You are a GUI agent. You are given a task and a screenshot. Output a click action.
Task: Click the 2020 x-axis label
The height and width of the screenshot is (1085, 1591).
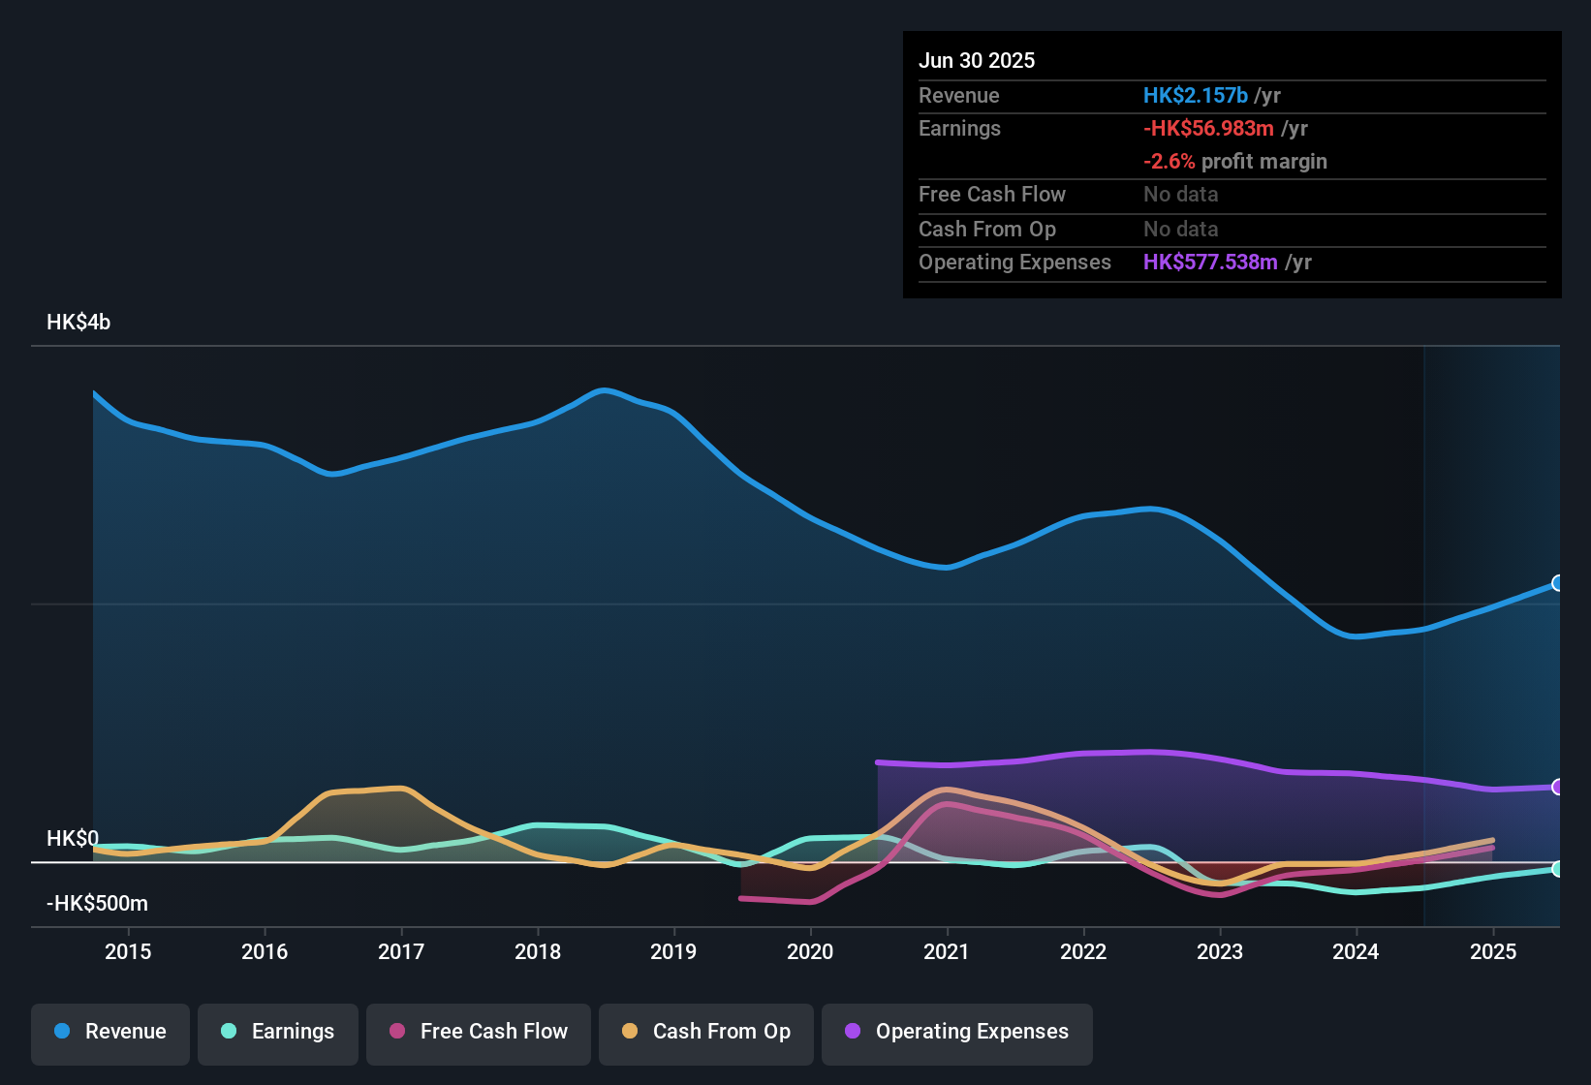pyautogui.click(x=810, y=951)
